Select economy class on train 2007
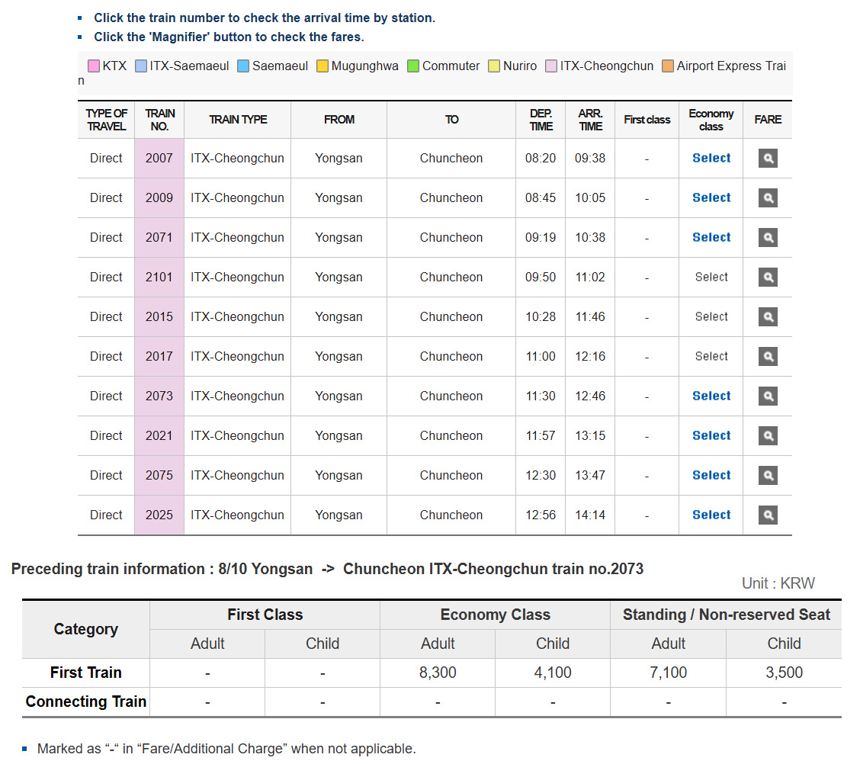 (x=711, y=159)
